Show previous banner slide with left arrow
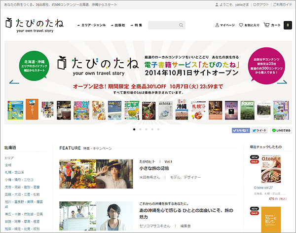This screenshot has height=233, width=296. [14, 82]
